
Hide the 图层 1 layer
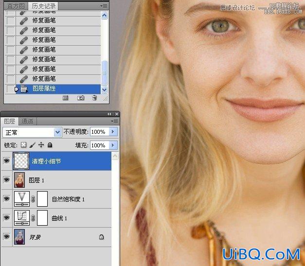tap(7, 179)
